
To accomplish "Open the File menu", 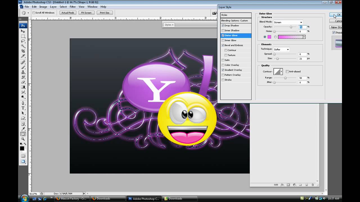I will [27, 7].
